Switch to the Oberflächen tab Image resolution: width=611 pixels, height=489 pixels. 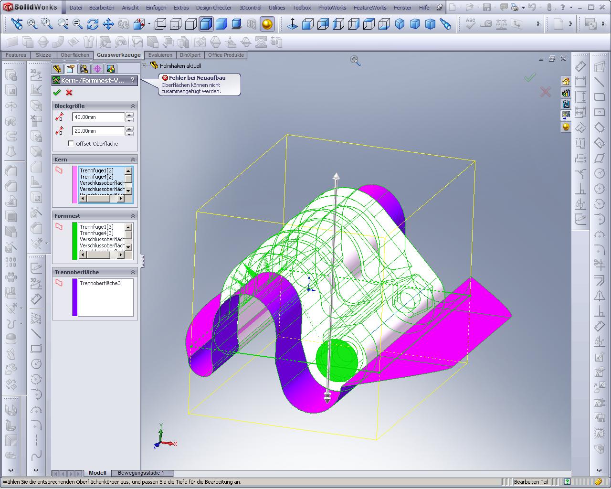click(74, 55)
